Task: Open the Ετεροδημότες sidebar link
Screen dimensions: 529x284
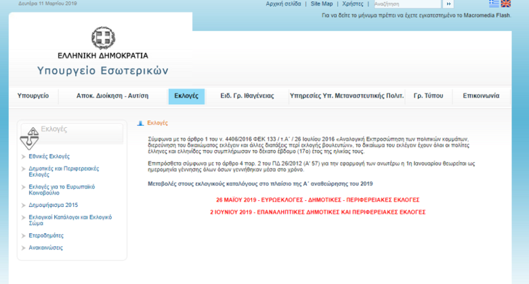Action: click(46, 236)
